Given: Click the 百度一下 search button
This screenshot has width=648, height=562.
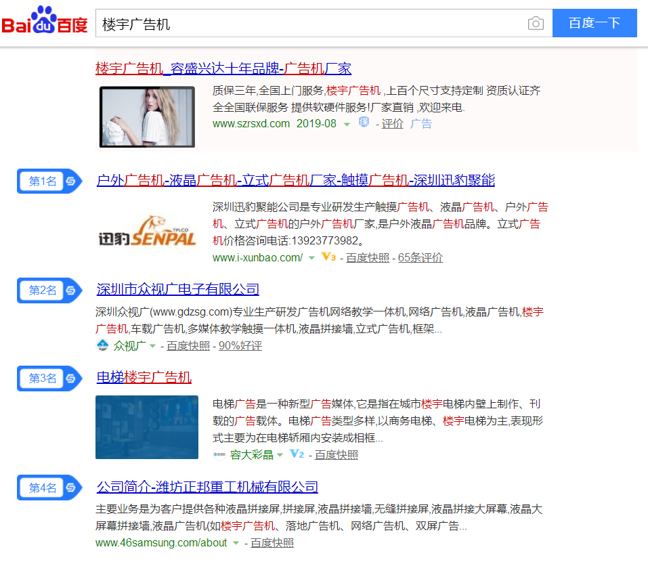Looking at the screenshot, I should pyautogui.click(x=595, y=23).
